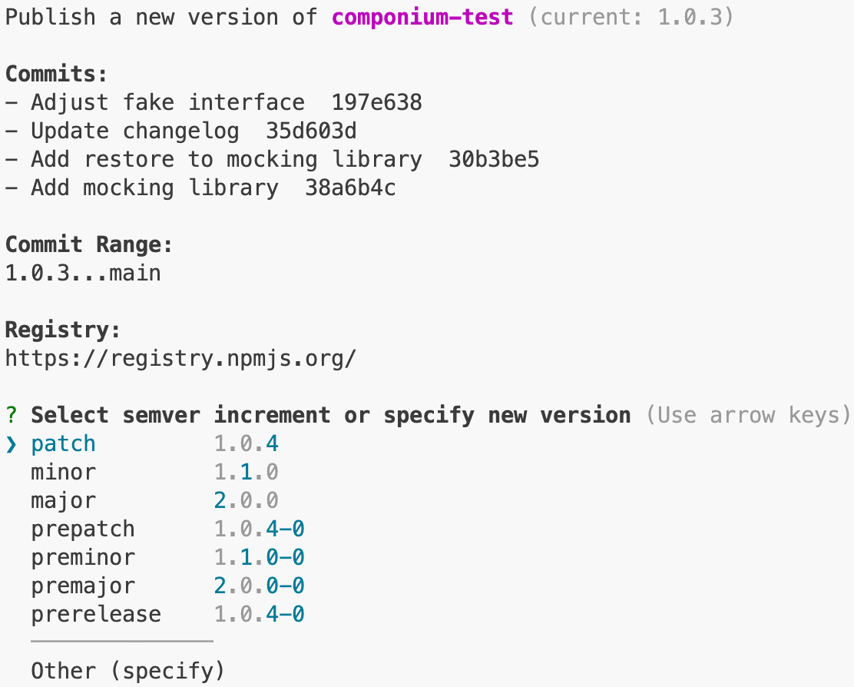Click the 'Update changelog' commit message
Screen dimensions: 854x687
point(135,131)
